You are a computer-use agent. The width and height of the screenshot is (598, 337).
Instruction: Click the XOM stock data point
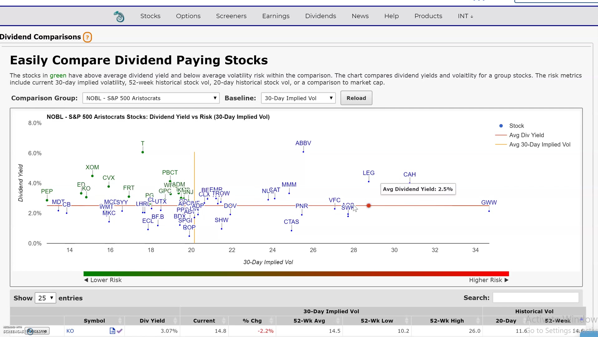pos(92,176)
